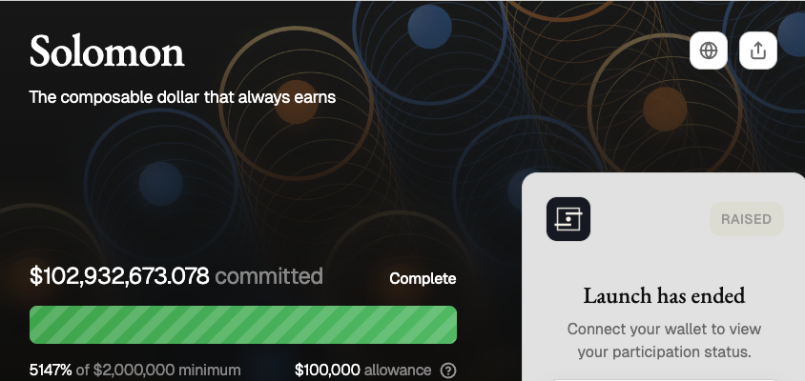The height and width of the screenshot is (381, 805).
Task: Click the word "committed" beside the total
Action: pos(269,276)
